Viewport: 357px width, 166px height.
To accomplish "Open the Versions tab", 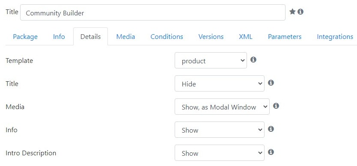I will [x=211, y=37].
